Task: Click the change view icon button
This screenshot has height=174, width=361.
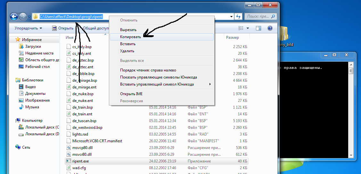Action: (241, 28)
